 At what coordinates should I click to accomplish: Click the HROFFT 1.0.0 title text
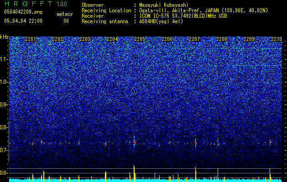pos(36,4)
